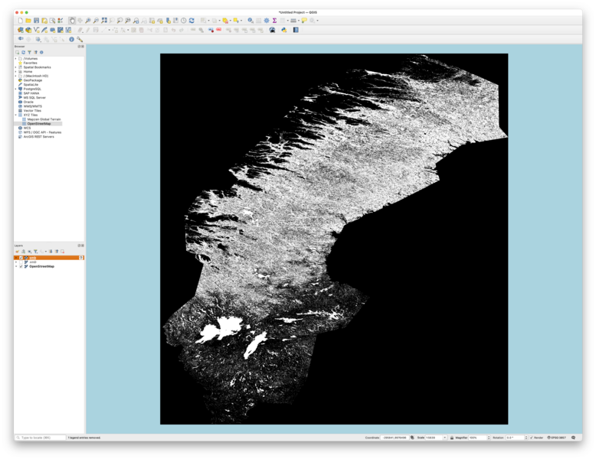Screen dimensions: 596x459
Task: Select SAP HANA in the Browser tree
Action: coord(31,93)
